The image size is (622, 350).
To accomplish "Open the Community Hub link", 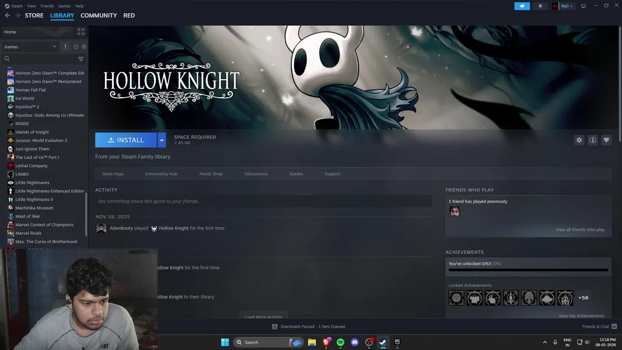I will [161, 174].
